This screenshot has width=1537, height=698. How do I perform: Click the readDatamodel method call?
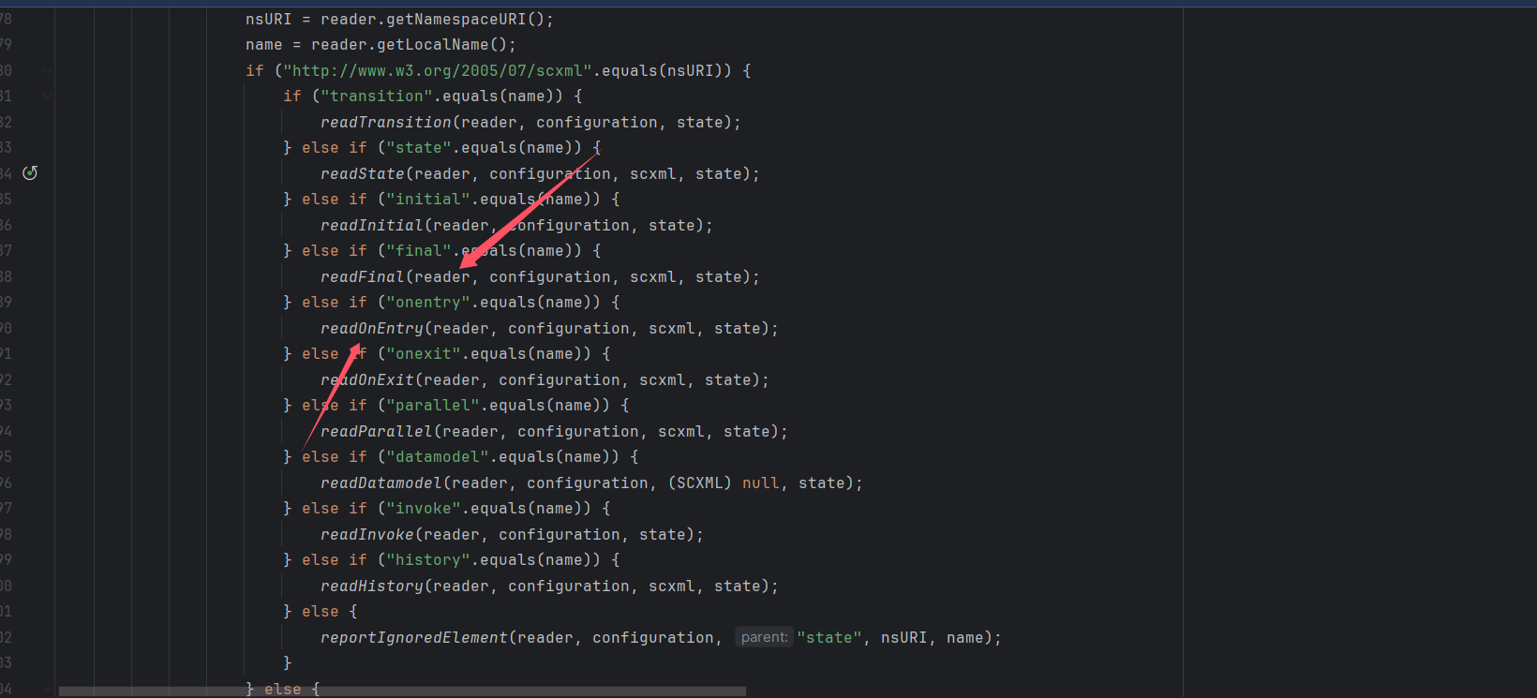pos(381,483)
